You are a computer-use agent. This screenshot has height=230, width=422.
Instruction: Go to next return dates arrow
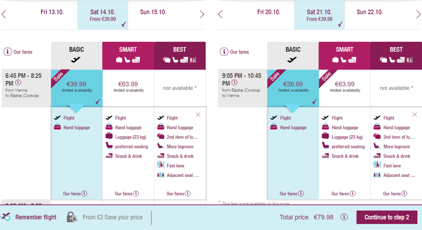418,14
